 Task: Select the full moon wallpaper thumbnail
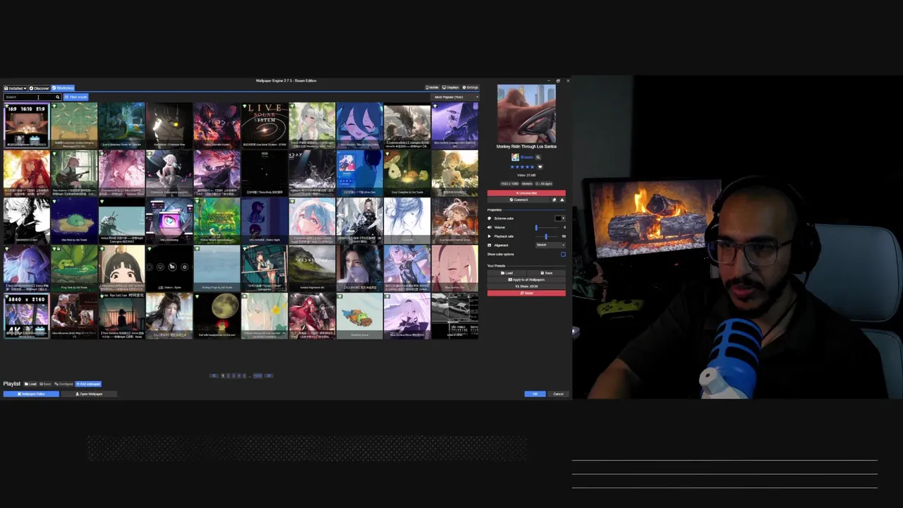click(217, 316)
